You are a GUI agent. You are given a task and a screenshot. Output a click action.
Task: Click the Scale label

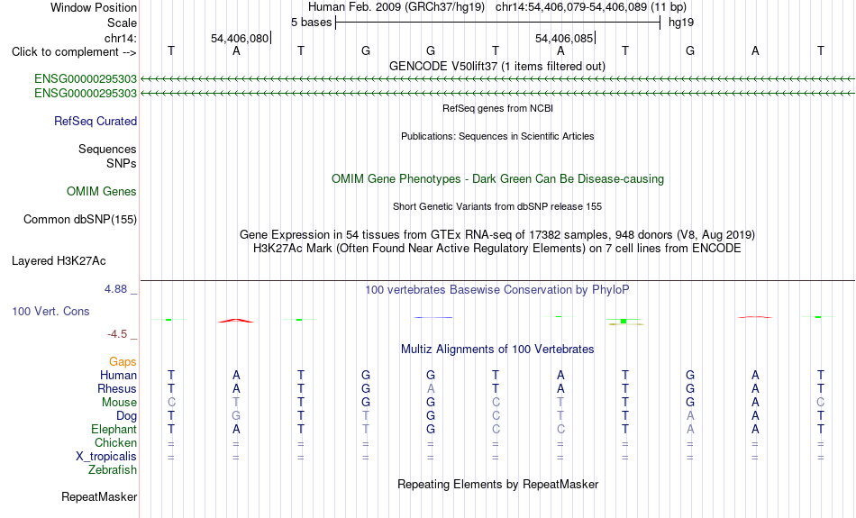click(x=122, y=23)
